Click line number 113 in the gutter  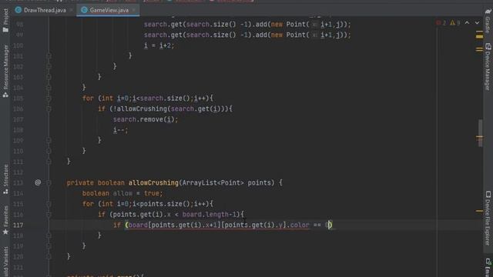[18, 182]
